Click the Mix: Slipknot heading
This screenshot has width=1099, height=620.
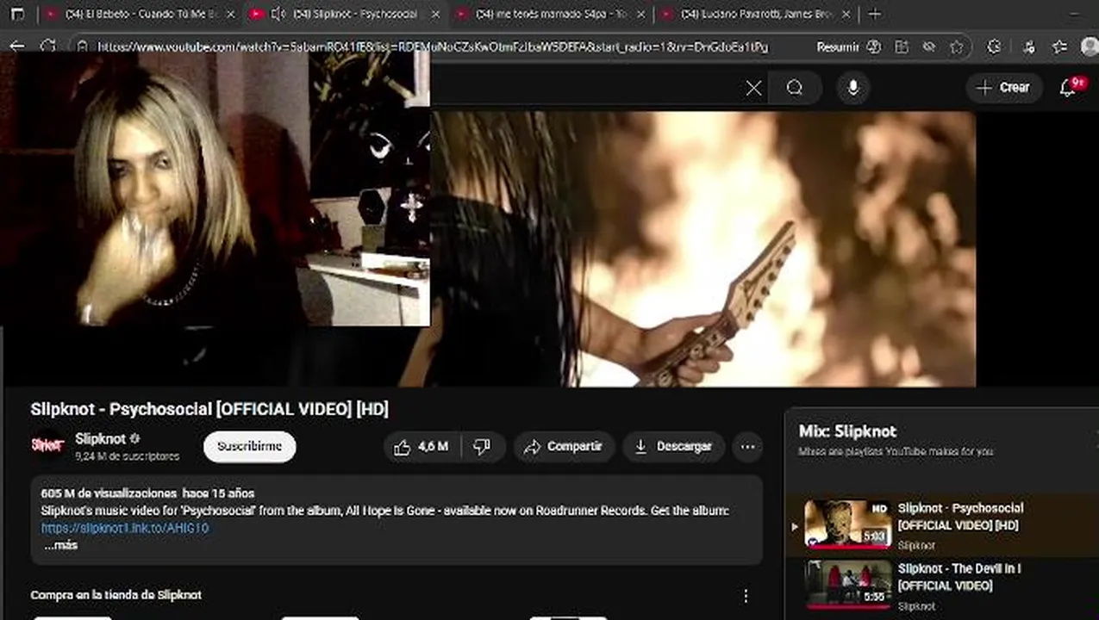point(847,431)
